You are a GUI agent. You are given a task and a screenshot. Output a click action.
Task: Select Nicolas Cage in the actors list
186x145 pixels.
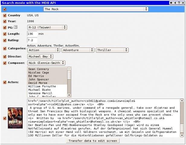pyautogui.click(x=47, y=73)
